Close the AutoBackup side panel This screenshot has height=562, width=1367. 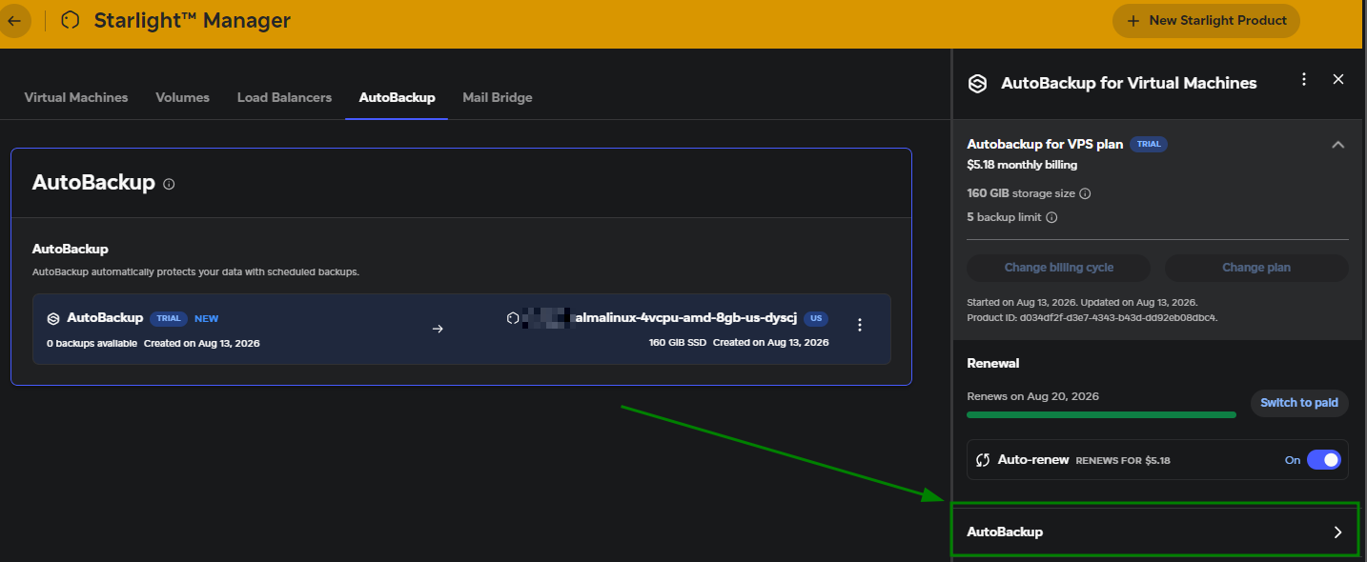1338,80
